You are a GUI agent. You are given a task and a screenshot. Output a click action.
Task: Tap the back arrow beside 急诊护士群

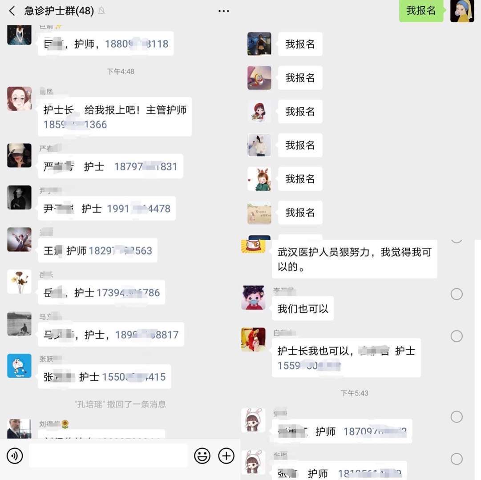click(12, 11)
